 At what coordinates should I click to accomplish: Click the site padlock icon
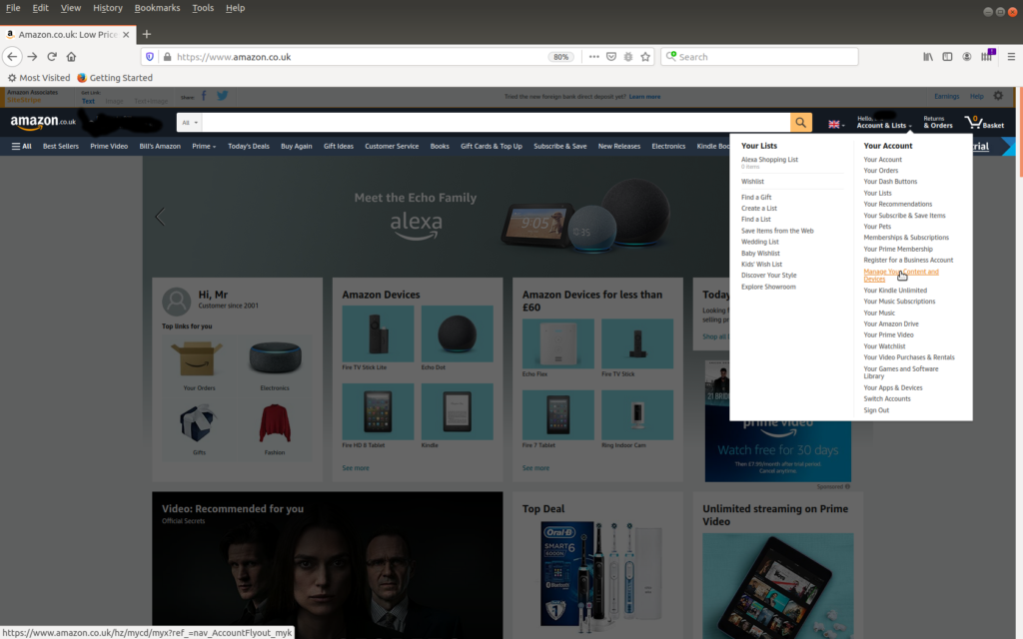[167, 57]
